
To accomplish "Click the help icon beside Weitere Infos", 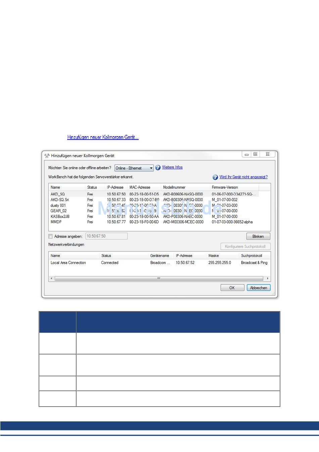I will point(158,167).
